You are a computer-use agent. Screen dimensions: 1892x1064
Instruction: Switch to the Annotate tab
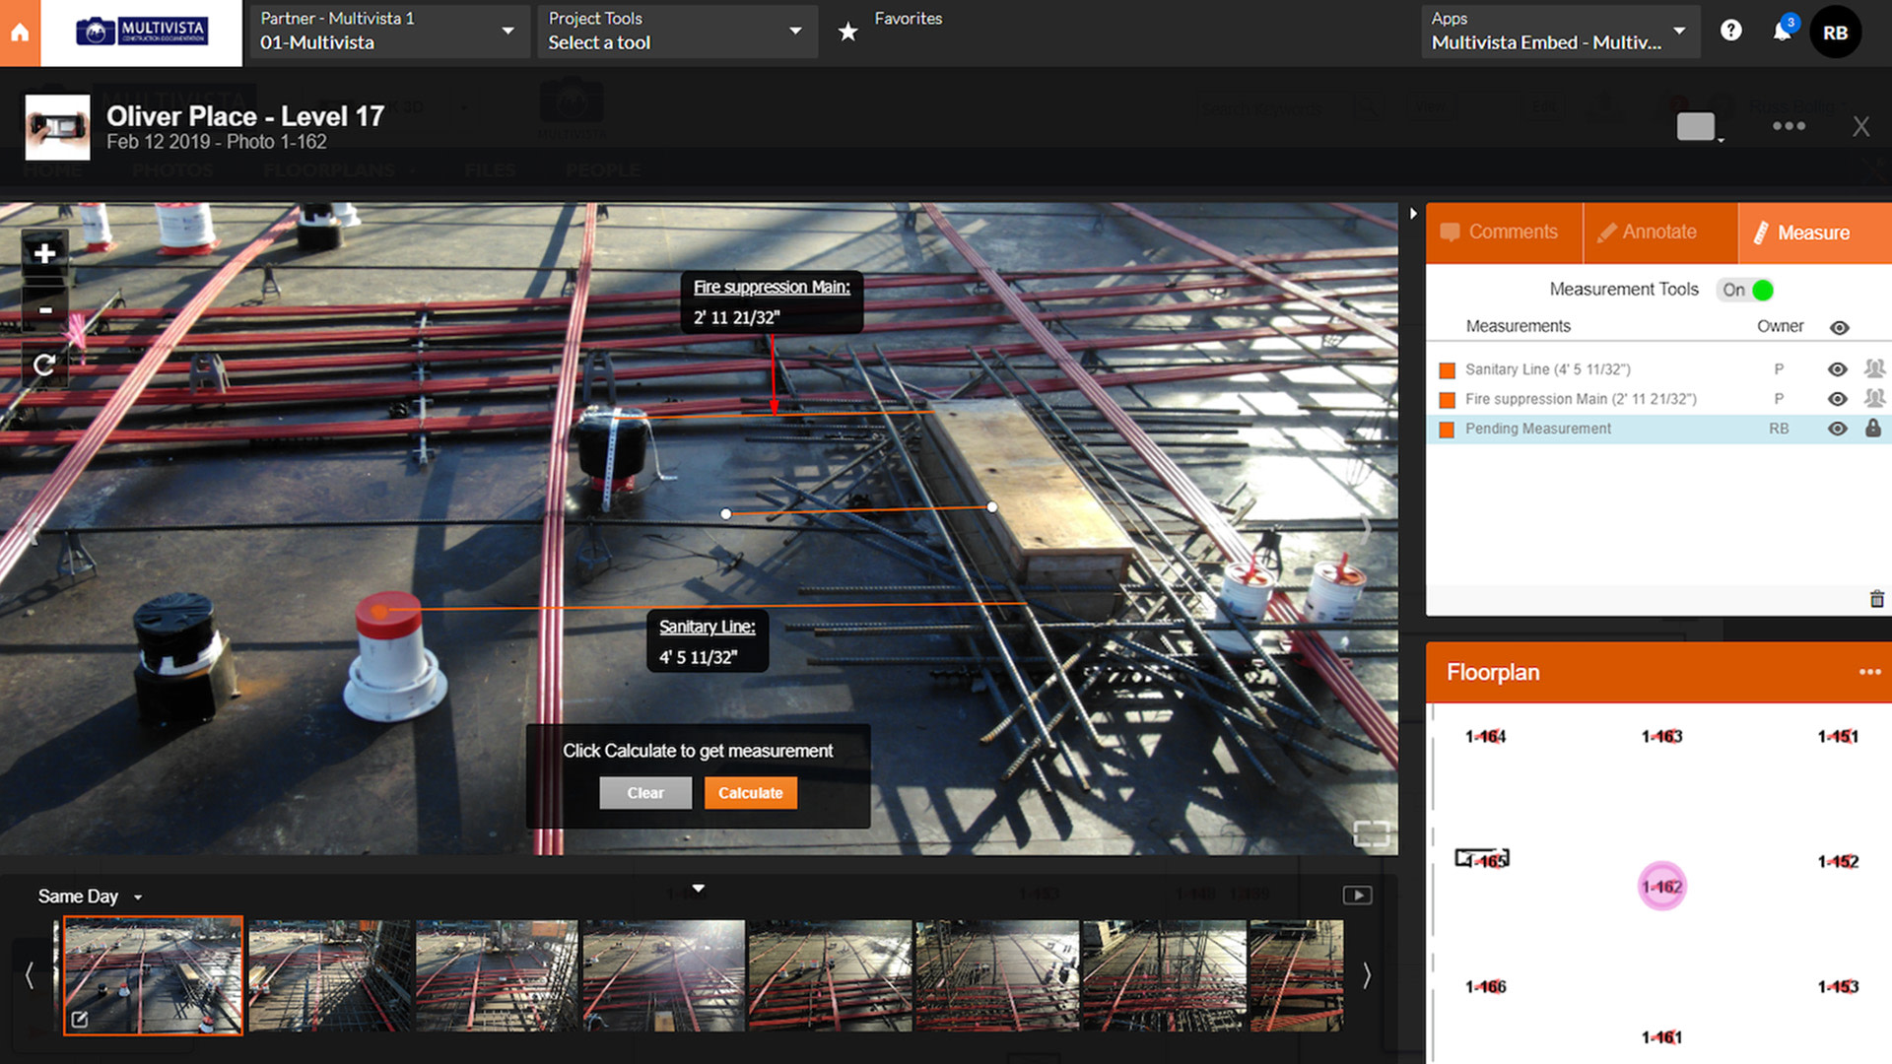[x=1660, y=233]
